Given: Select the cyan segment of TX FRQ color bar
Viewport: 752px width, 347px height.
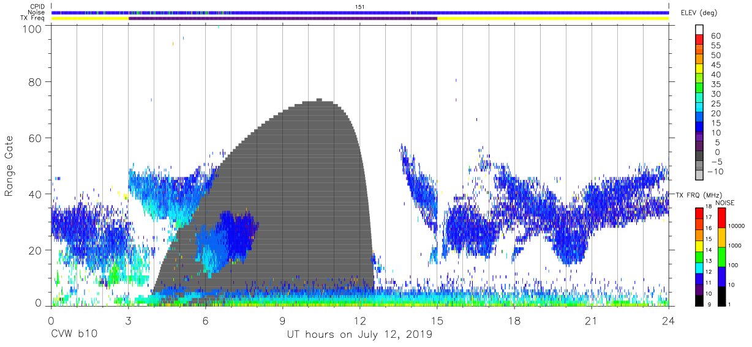Looking at the screenshot, I should (x=699, y=267).
